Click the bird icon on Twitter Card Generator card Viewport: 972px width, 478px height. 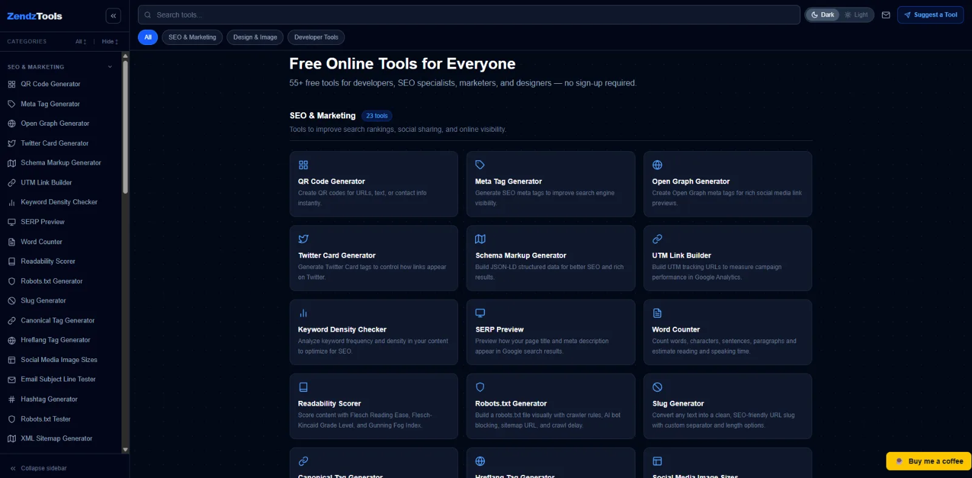(303, 239)
